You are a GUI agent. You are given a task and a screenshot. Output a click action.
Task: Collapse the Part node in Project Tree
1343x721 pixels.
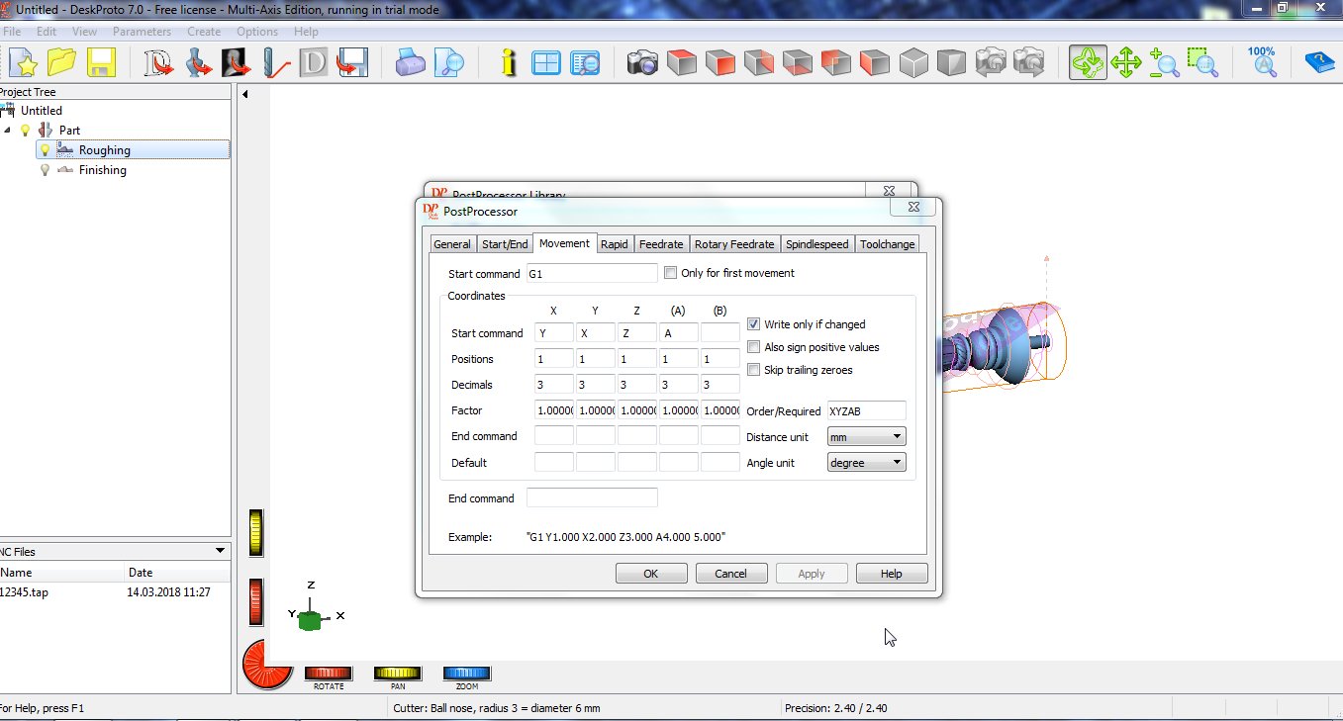(x=8, y=131)
